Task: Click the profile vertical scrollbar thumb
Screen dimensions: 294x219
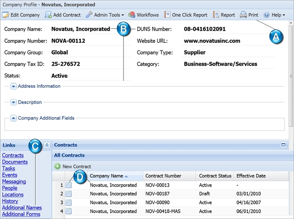Action: (291, 76)
